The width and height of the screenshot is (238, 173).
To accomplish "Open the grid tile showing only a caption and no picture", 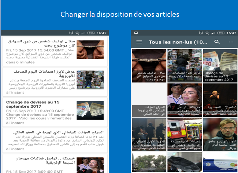I will 149,100.
